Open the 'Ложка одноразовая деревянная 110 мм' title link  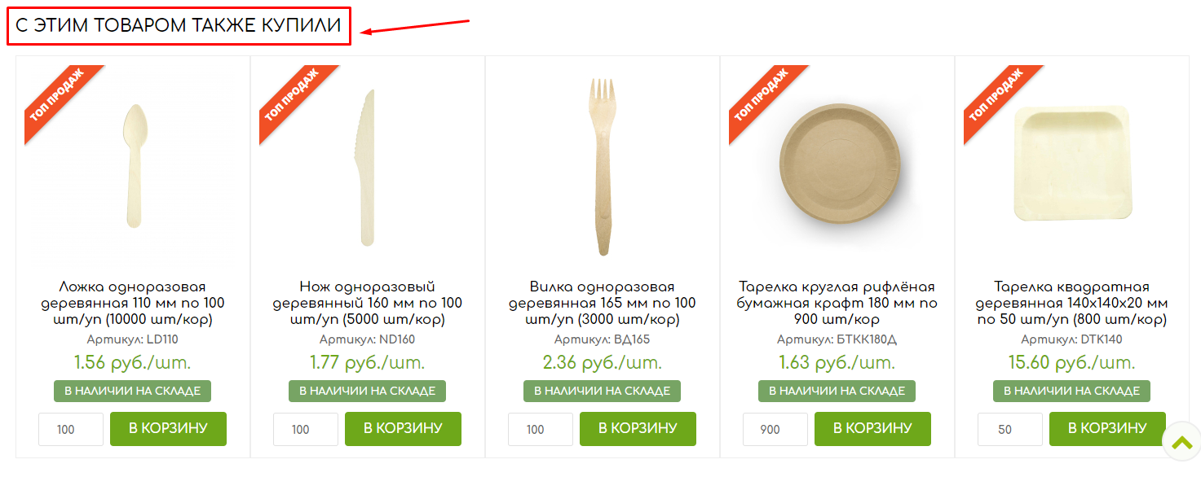[133, 303]
